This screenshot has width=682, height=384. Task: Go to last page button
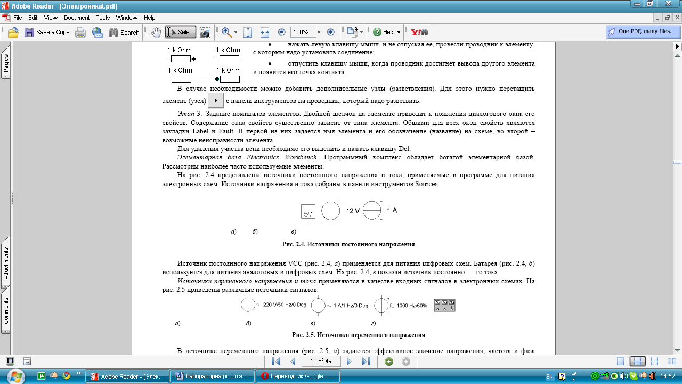click(366, 362)
